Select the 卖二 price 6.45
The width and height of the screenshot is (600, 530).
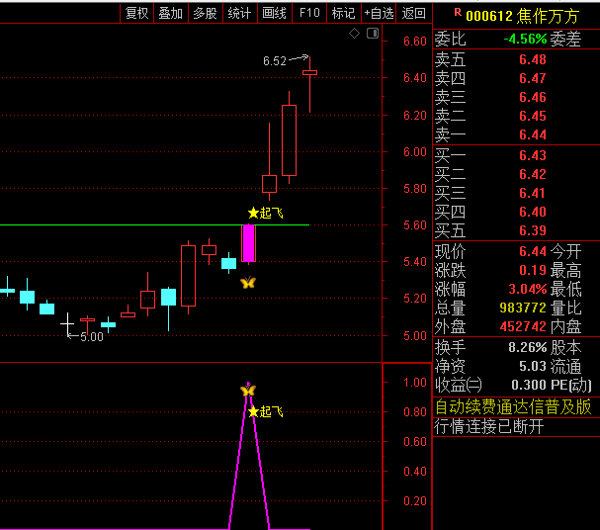pos(533,116)
